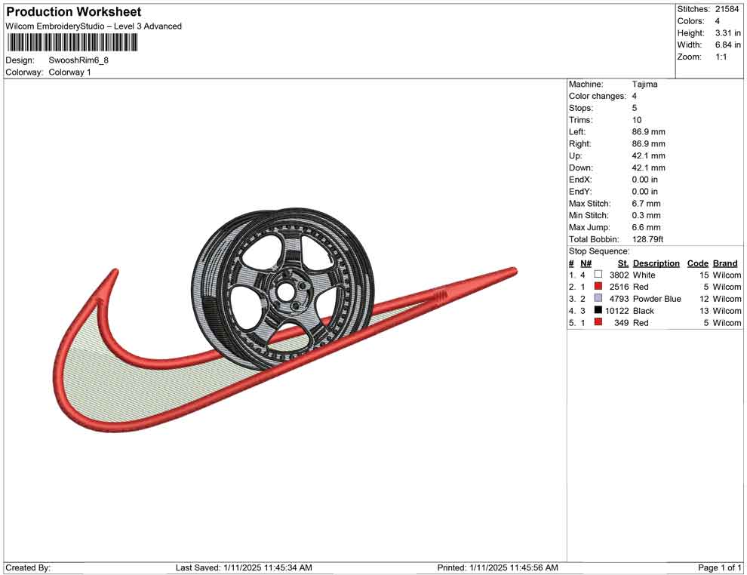
Task: Click the Black color swatch
Action: pyautogui.click(x=598, y=310)
